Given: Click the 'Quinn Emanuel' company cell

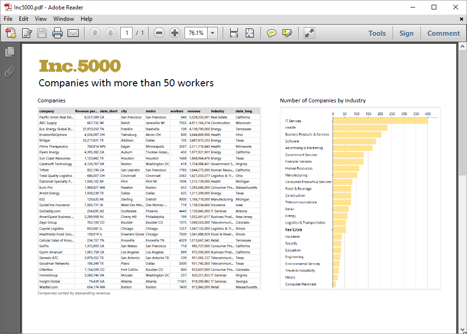Looking at the screenshot, I should [x=56, y=252].
